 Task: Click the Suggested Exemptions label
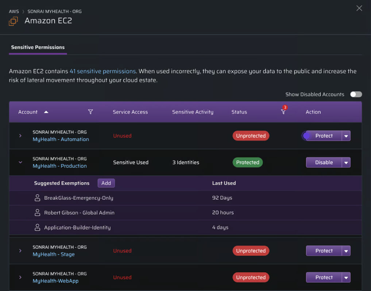(x=62, y=183)
